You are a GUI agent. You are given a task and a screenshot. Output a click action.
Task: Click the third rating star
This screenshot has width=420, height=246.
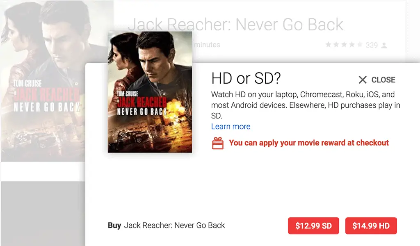coord(344,44)
